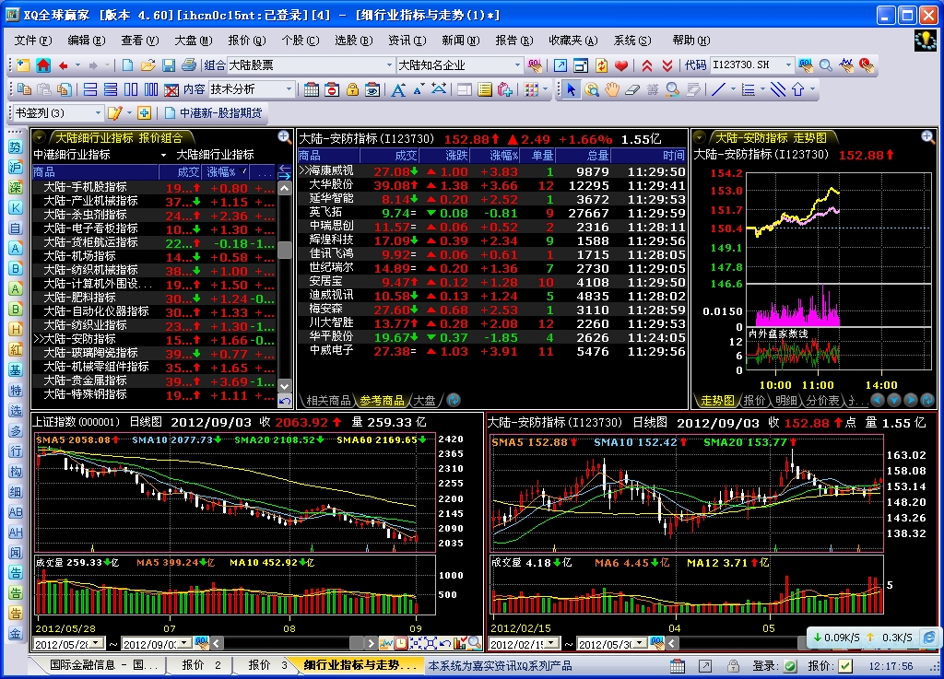944x679 pixels.
Task: Click the 时间 column header
Action: click(649, 156)
